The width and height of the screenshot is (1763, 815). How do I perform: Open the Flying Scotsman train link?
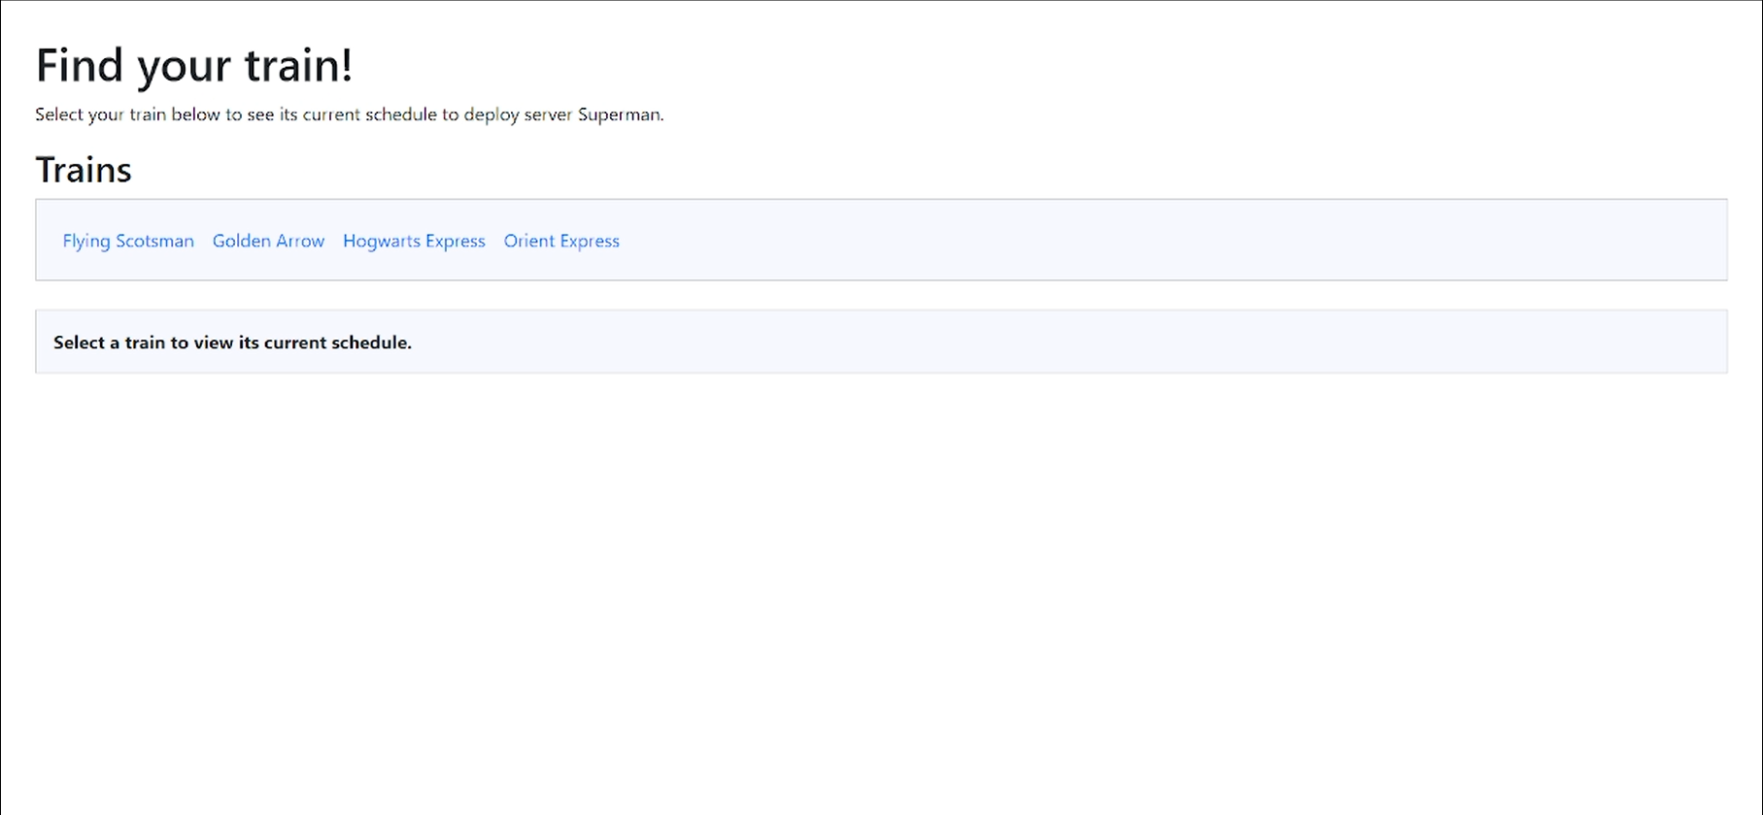tap(128, 241)
